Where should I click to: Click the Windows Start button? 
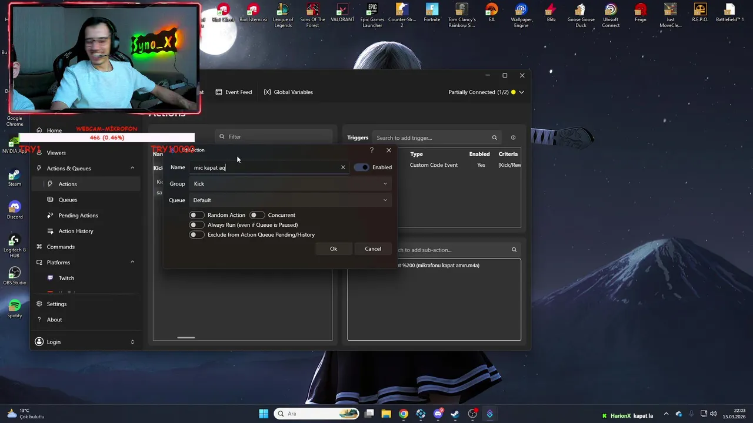(264, 414)
